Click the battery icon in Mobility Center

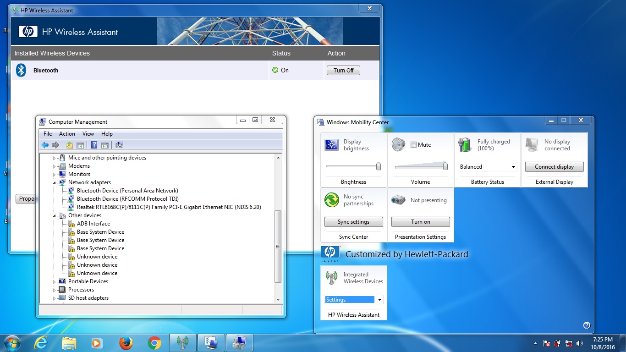pos(465,145)
